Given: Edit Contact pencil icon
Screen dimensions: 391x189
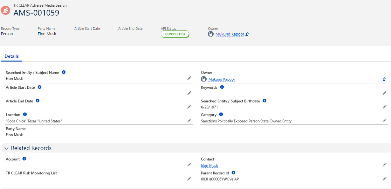Looking at the screenshot, I should (384, 165).
